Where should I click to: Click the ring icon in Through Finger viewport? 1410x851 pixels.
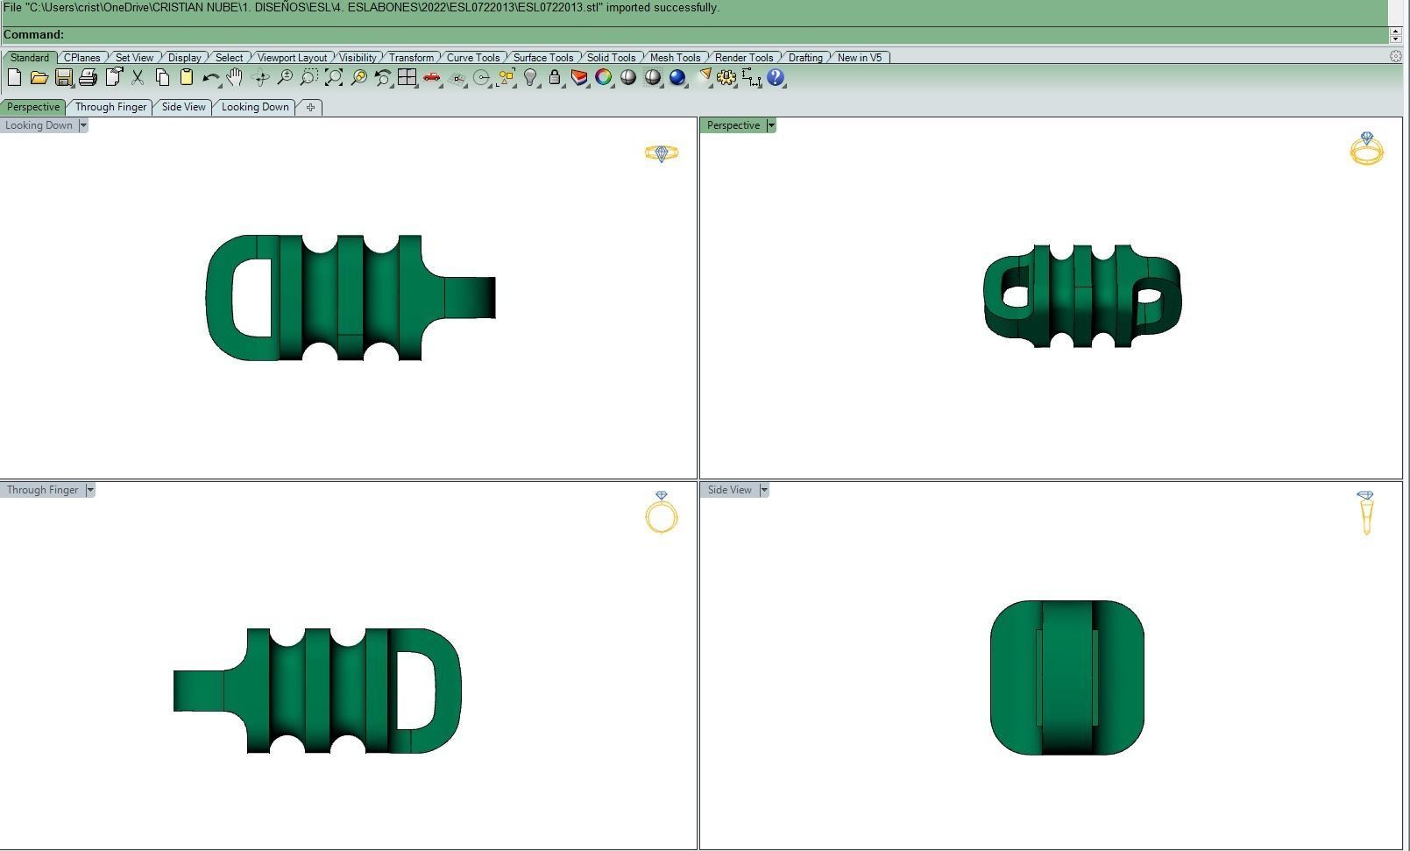coord(662,513)
